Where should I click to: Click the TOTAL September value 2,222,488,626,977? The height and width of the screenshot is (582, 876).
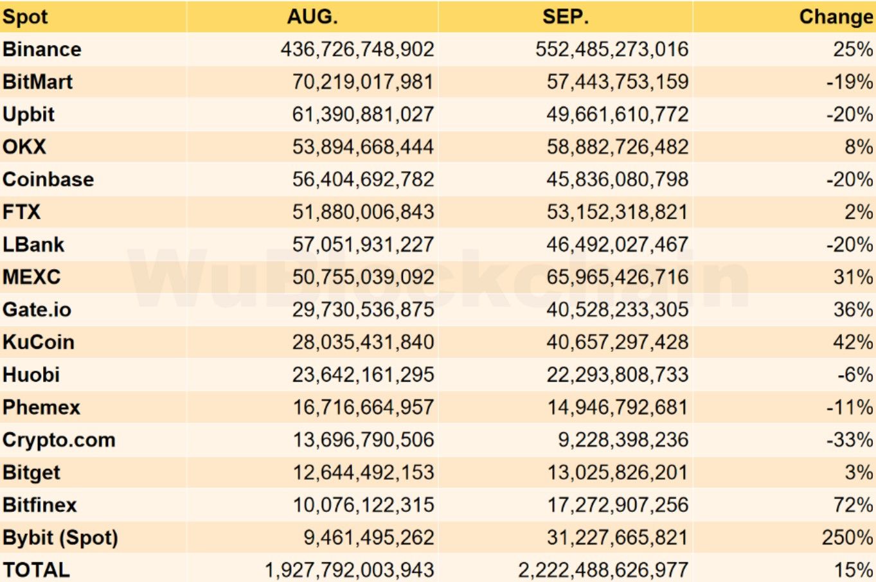click(603, 570)
